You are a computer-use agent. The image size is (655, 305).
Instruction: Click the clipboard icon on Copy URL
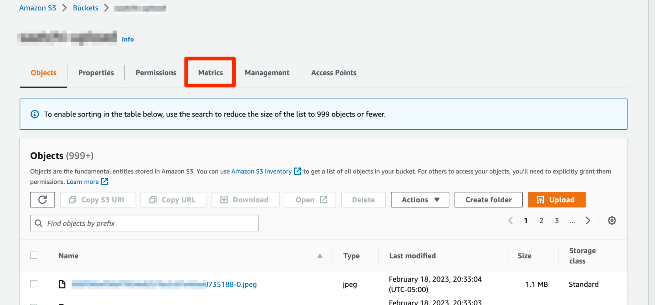[153, 199]
